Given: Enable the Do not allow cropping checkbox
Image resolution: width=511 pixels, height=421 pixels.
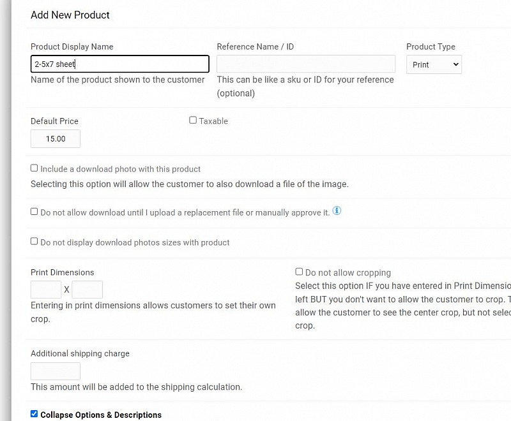Looking at the screenshot, I should (x=299, y=271).
